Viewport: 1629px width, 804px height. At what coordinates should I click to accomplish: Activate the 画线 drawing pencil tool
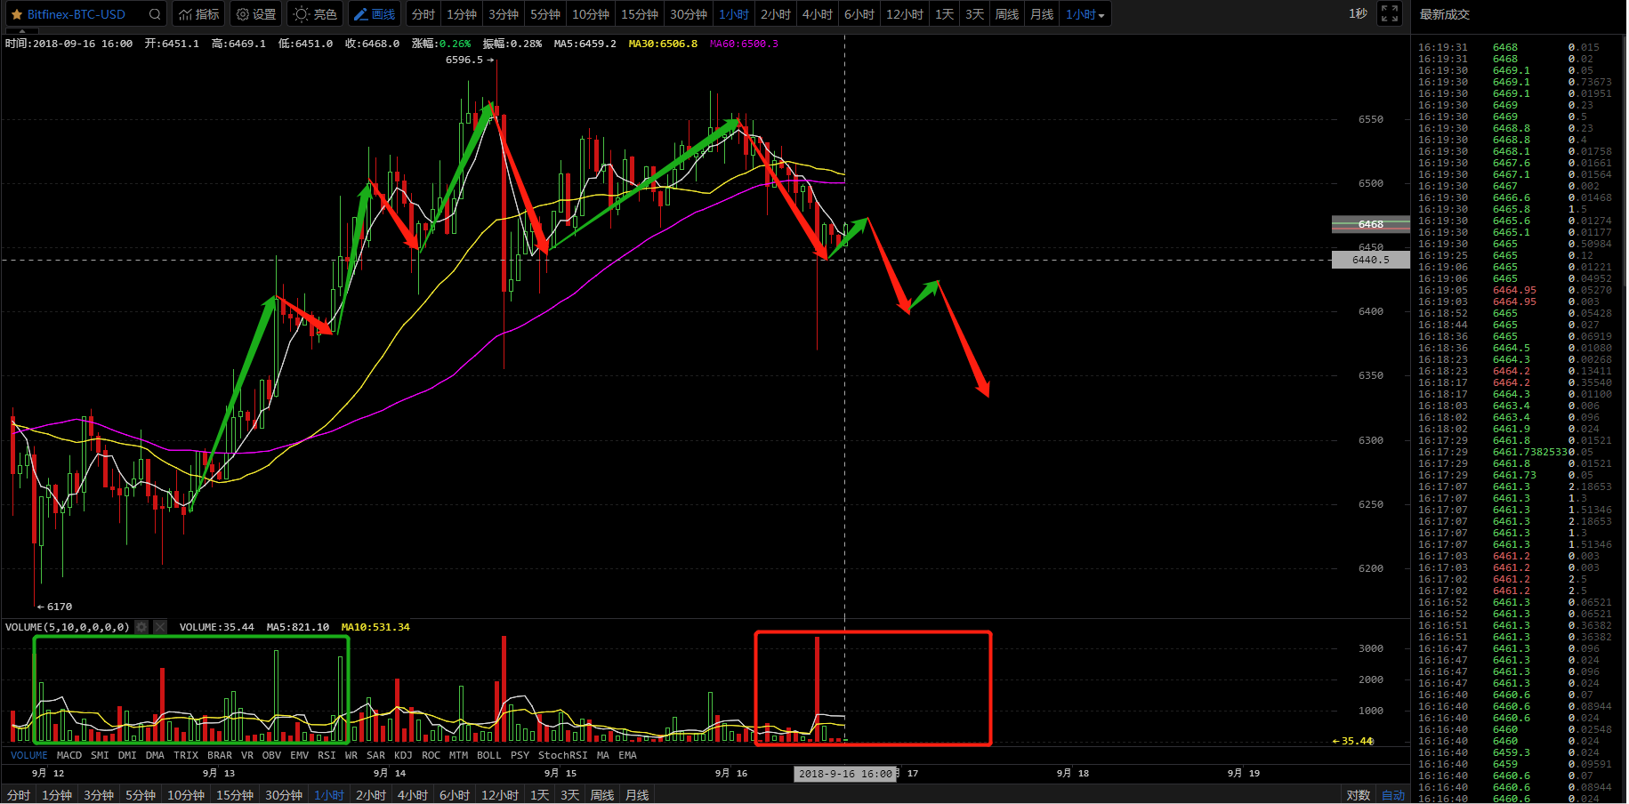coord(374,14)
